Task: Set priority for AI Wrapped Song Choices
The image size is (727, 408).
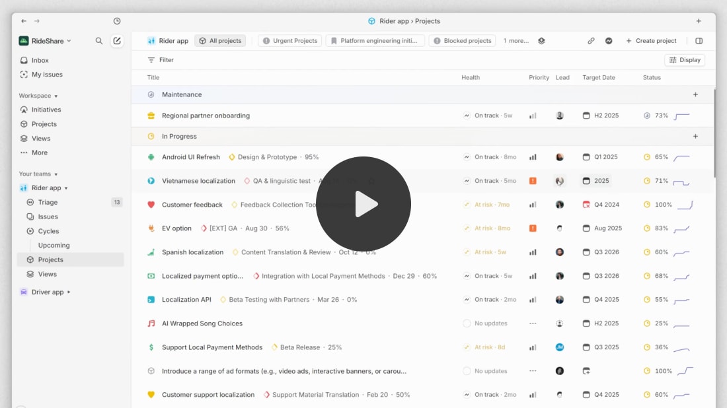Action: tap(533, 323)
